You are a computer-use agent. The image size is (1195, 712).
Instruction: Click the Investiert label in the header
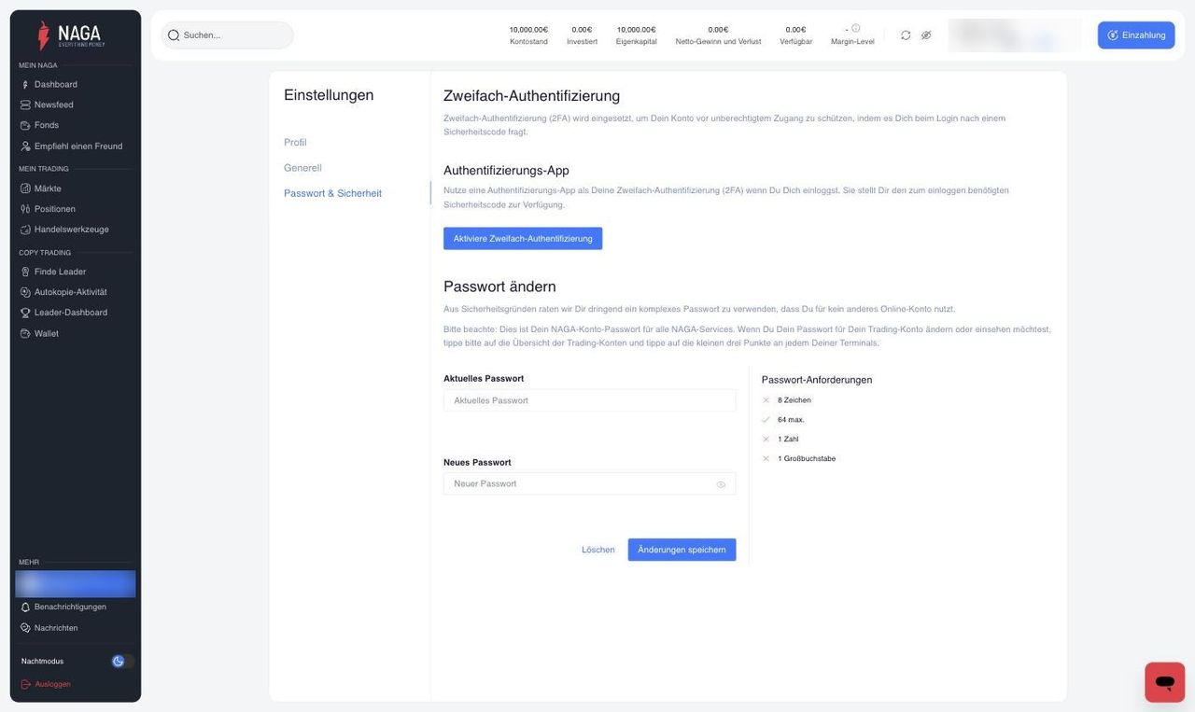pos(582,42)
